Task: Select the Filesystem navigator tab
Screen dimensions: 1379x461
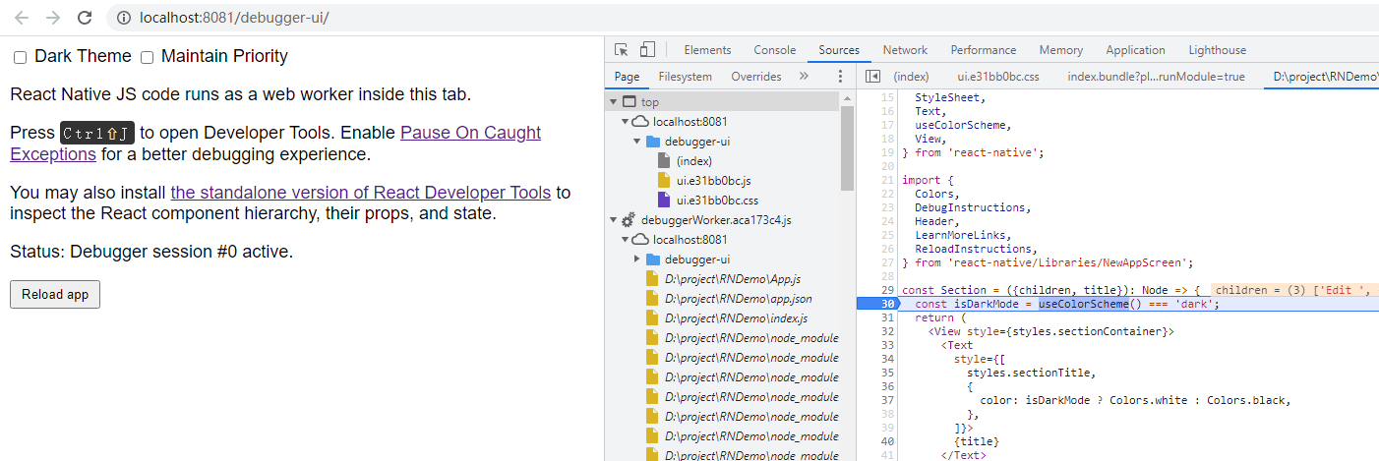Action: [686, 77]
